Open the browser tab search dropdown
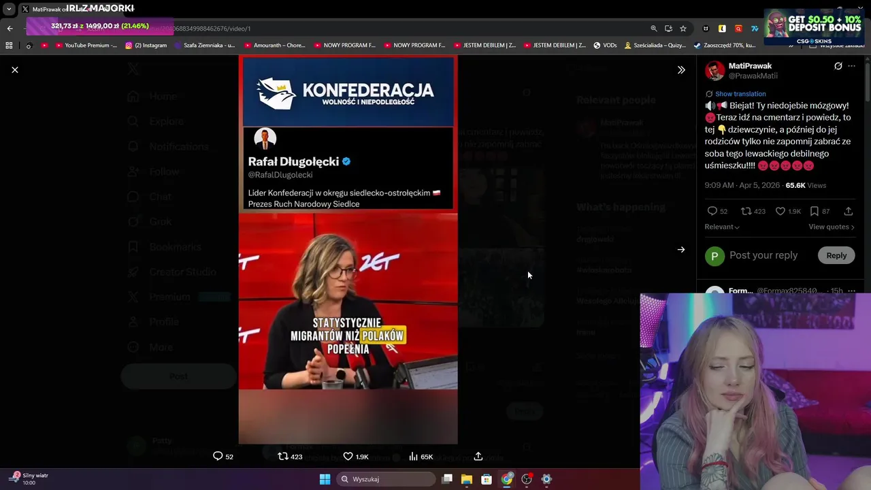871x490 pixels. click(9, 9)
